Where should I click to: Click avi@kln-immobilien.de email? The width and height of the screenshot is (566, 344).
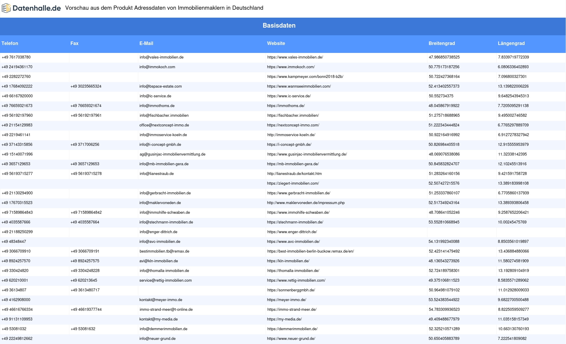(159, 261)
